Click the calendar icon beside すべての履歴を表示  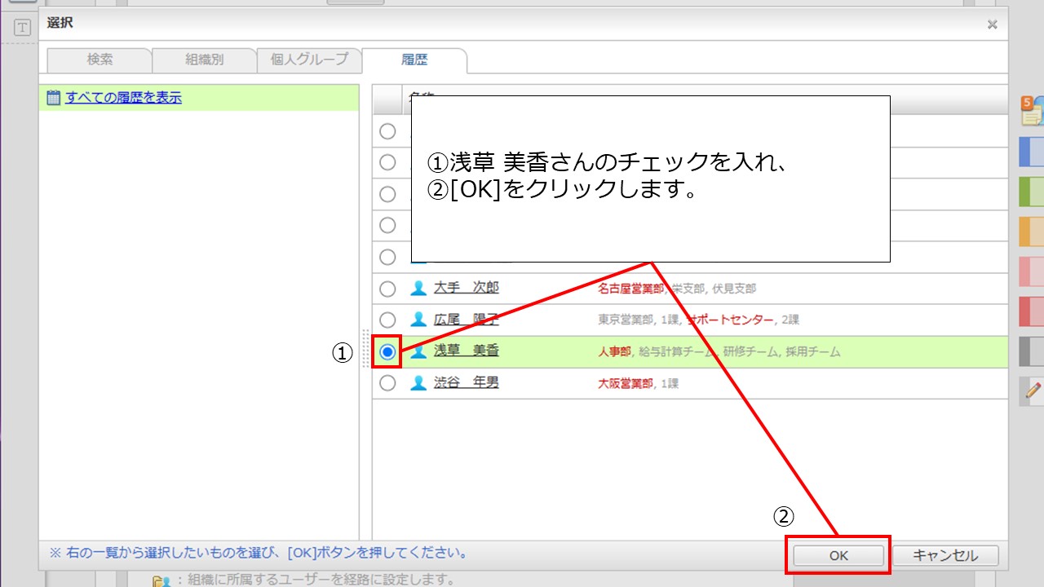[54, 98]
